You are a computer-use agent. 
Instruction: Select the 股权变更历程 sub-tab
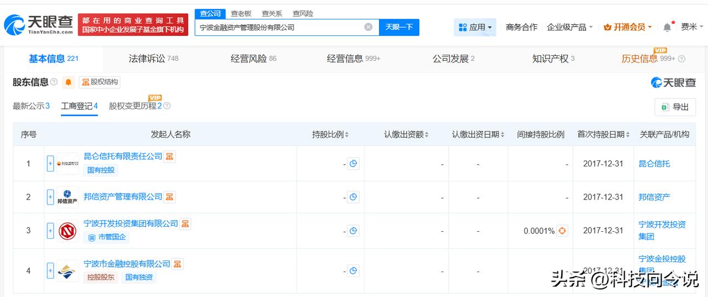point(135,106)
